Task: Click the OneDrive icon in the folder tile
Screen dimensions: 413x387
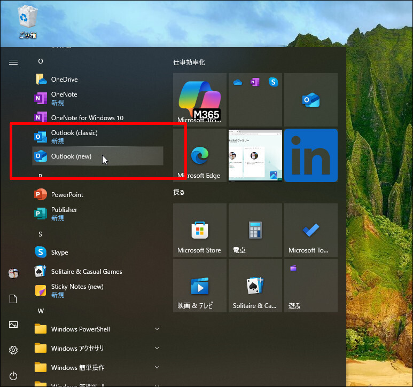Action: [238, 82]
